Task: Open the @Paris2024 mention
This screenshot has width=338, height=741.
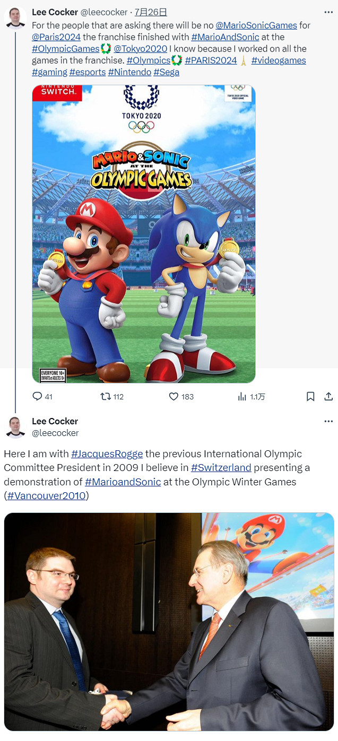Action: 56,37
